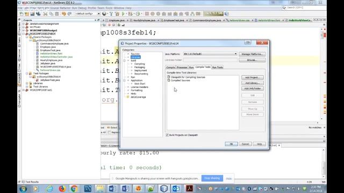Click OK in Project Properties dialog
The height and width of the screenshot is (193, 344).
(x=231, y=144)
